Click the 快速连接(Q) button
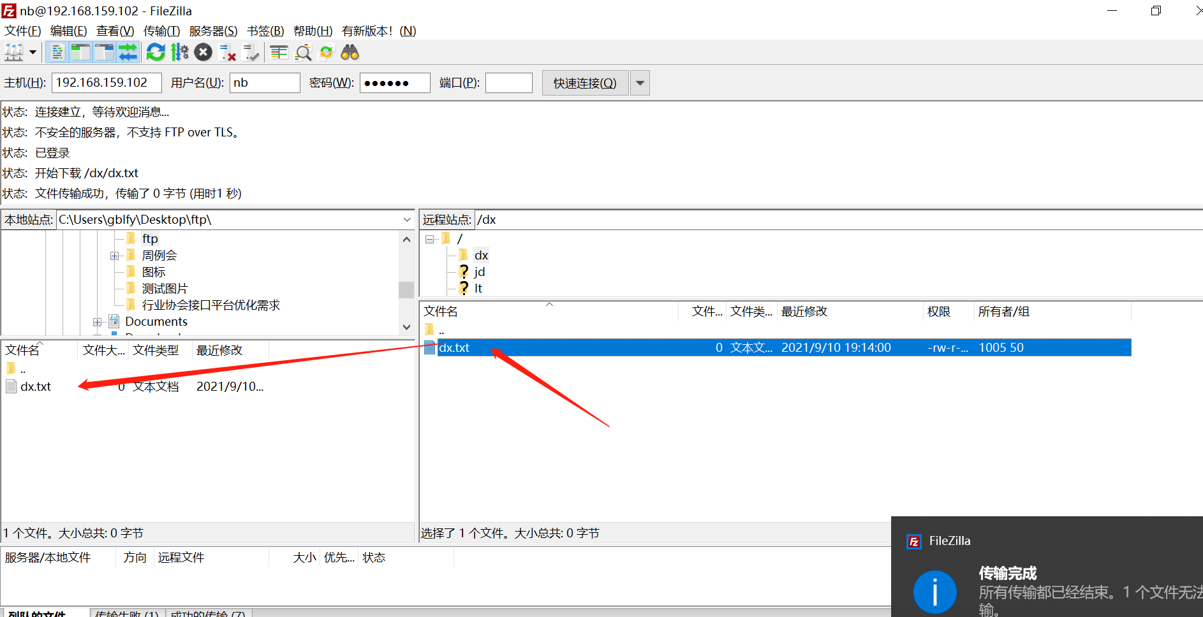This screenshot has height=617, width=1203. (585, 83)
